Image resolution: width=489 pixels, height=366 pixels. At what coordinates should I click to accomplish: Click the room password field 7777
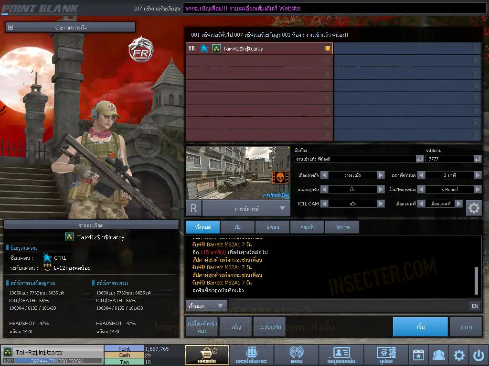tap(448, 159)
